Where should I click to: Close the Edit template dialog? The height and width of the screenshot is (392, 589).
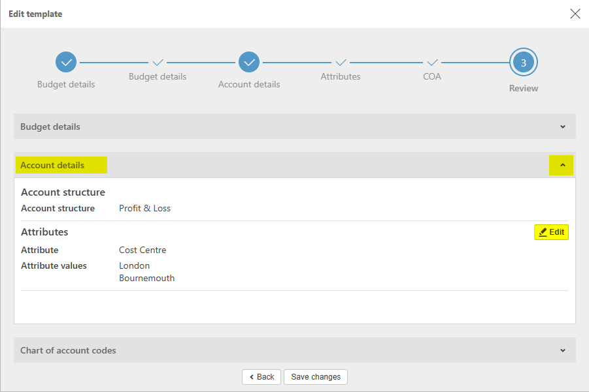click(575, 14)
